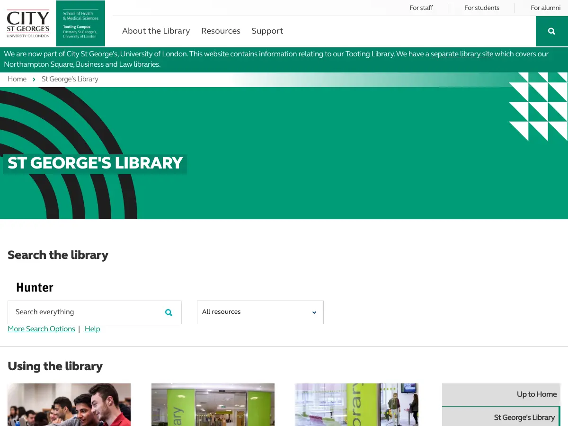568x426 pixels.
Task: Click the Search the library heading
Action: 58,255
